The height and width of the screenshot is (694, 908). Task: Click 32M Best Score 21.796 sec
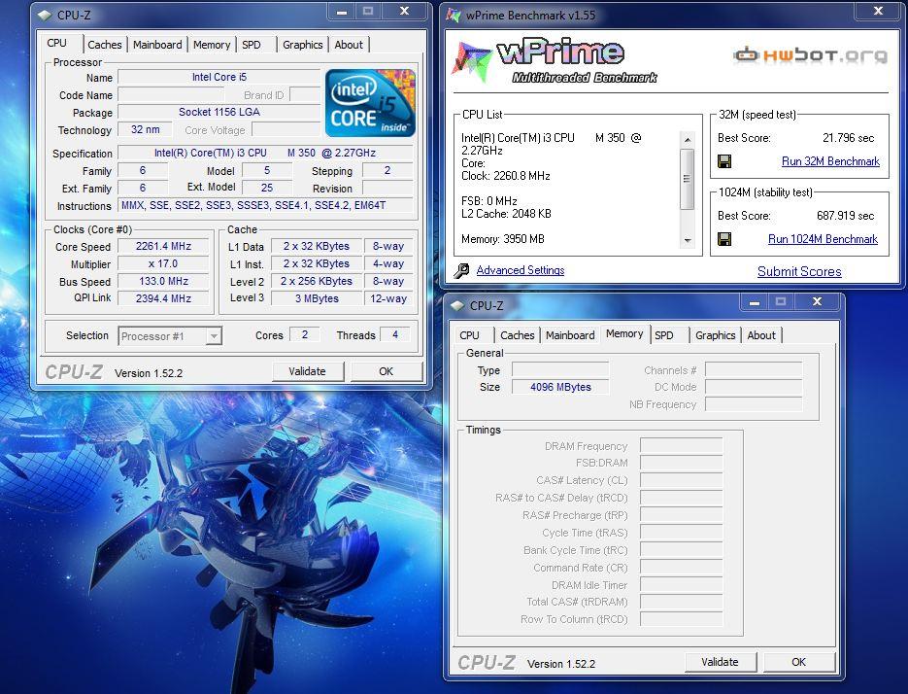[x=848, y=138]
